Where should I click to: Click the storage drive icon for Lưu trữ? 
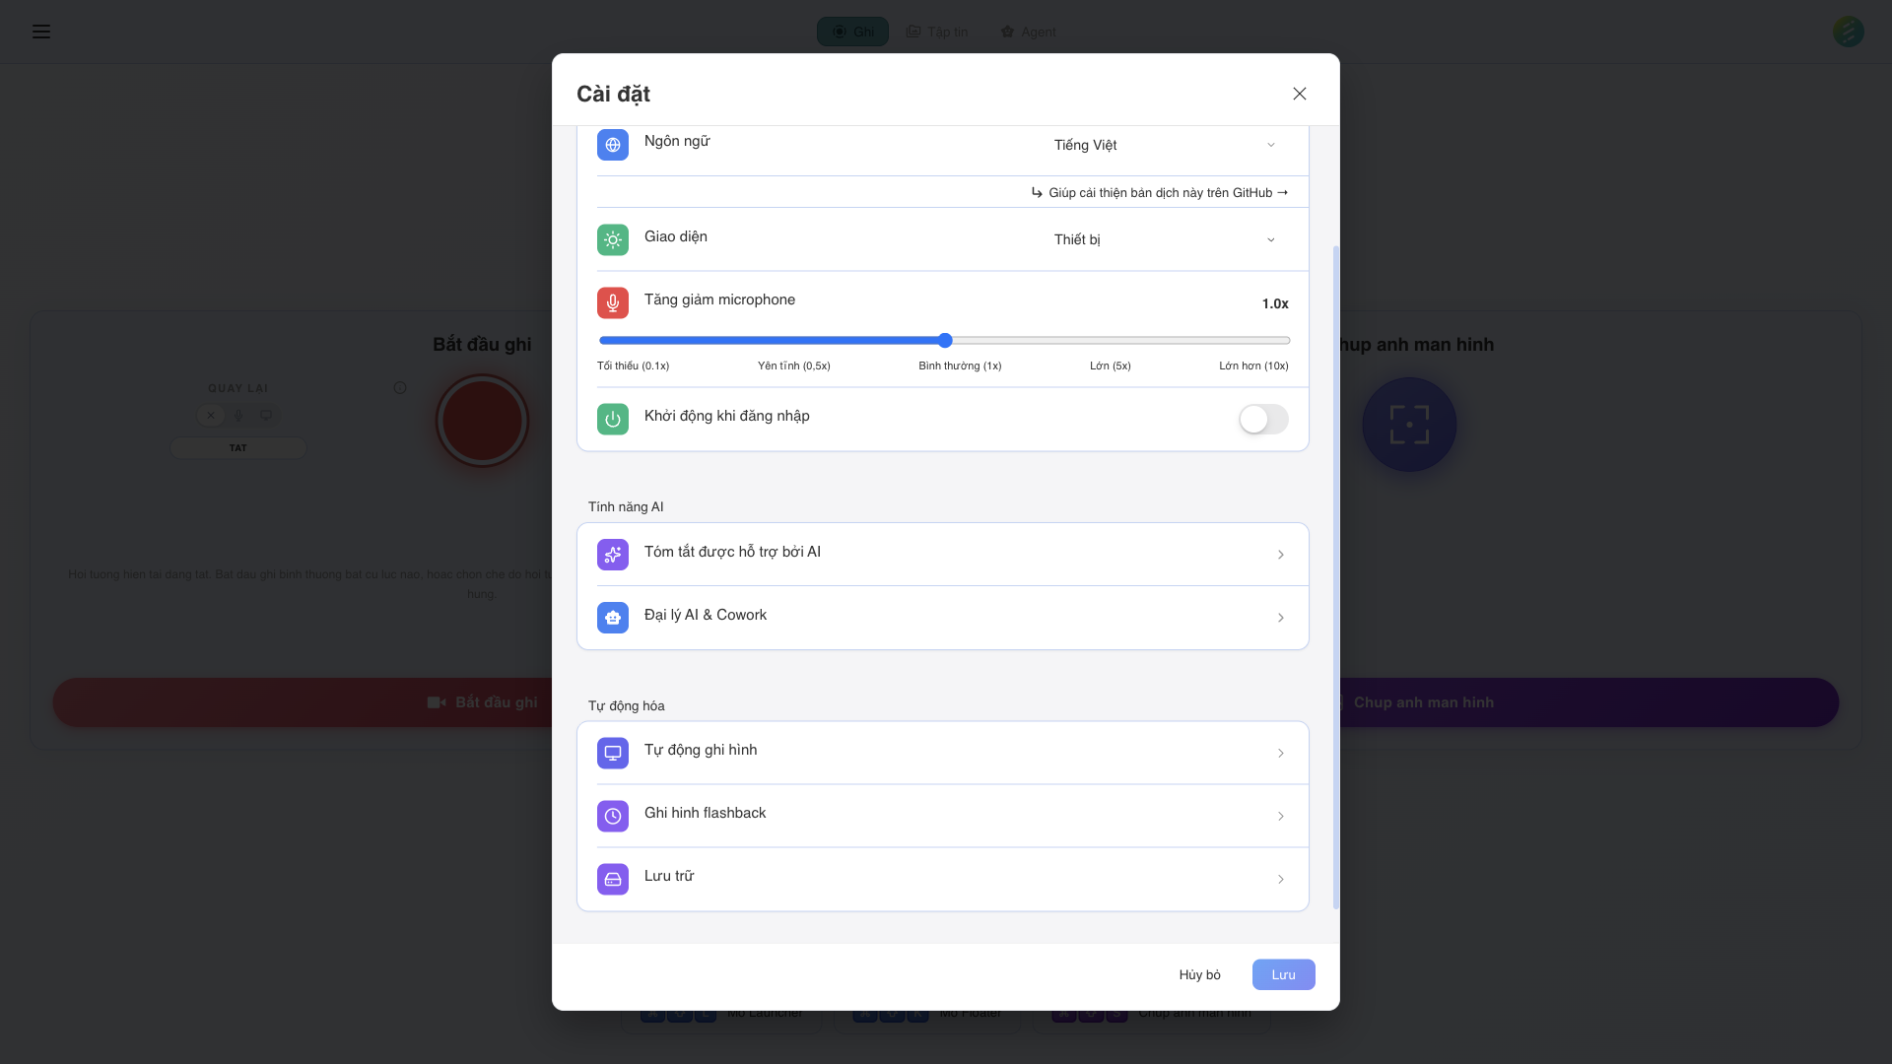pyautogui.click(x=612, y=879)
